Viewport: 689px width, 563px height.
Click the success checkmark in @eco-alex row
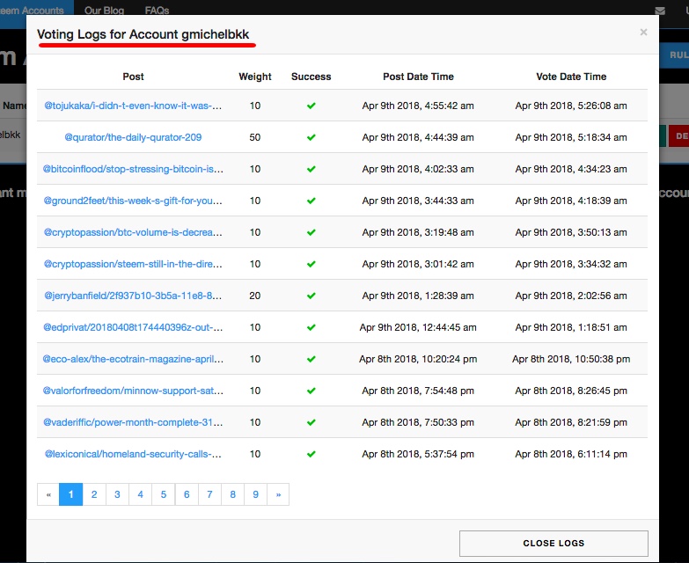312,359
